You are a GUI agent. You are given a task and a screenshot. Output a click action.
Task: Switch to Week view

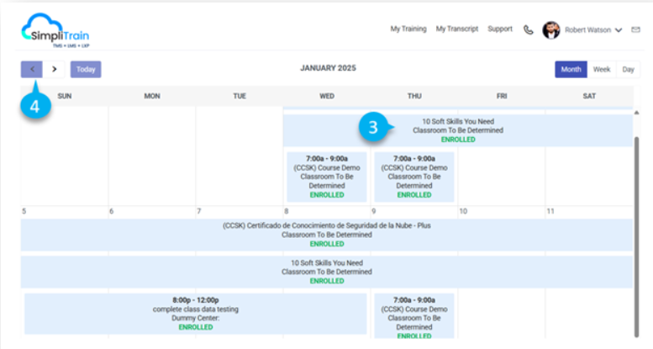click(x=602, y=69)
